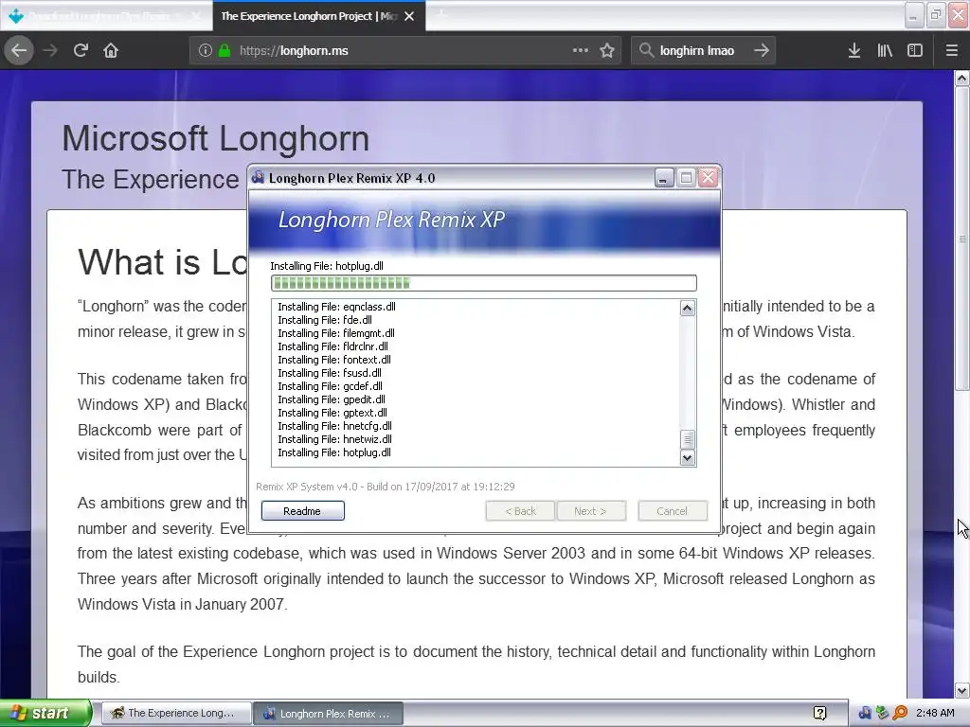The image size is (970, 727).
Task: Open page actions three-dot menu
Action: [581, 50]
